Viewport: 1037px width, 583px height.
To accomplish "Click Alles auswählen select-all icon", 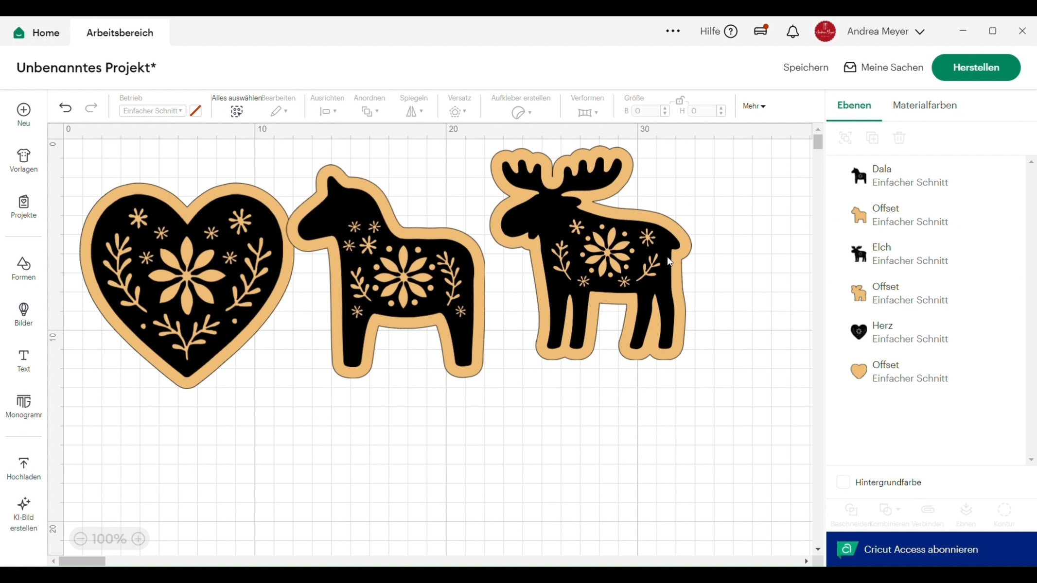I will (x=237, y=111).
